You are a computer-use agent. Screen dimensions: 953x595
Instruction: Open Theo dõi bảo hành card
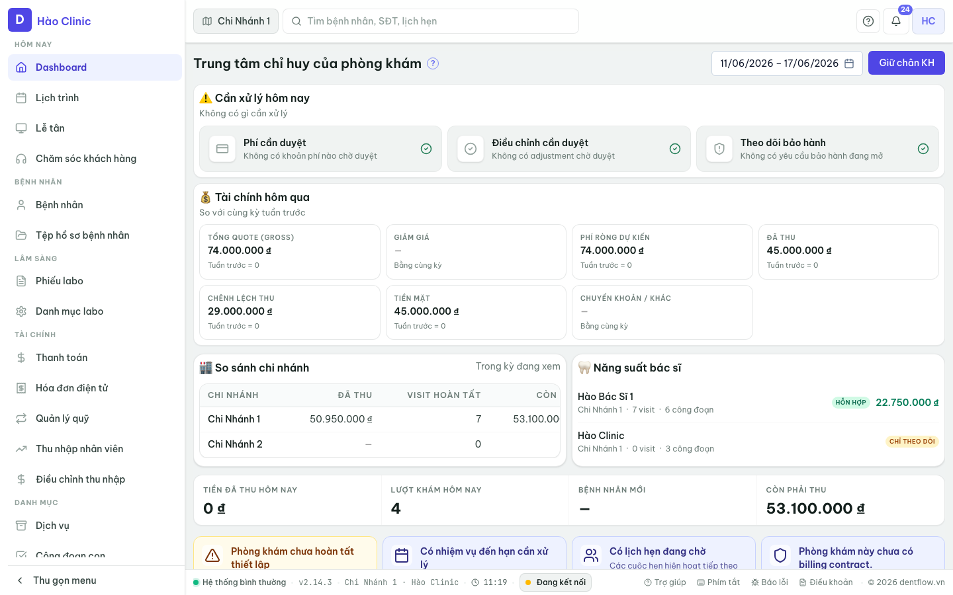pyautogui.click(x=817, y=149)
